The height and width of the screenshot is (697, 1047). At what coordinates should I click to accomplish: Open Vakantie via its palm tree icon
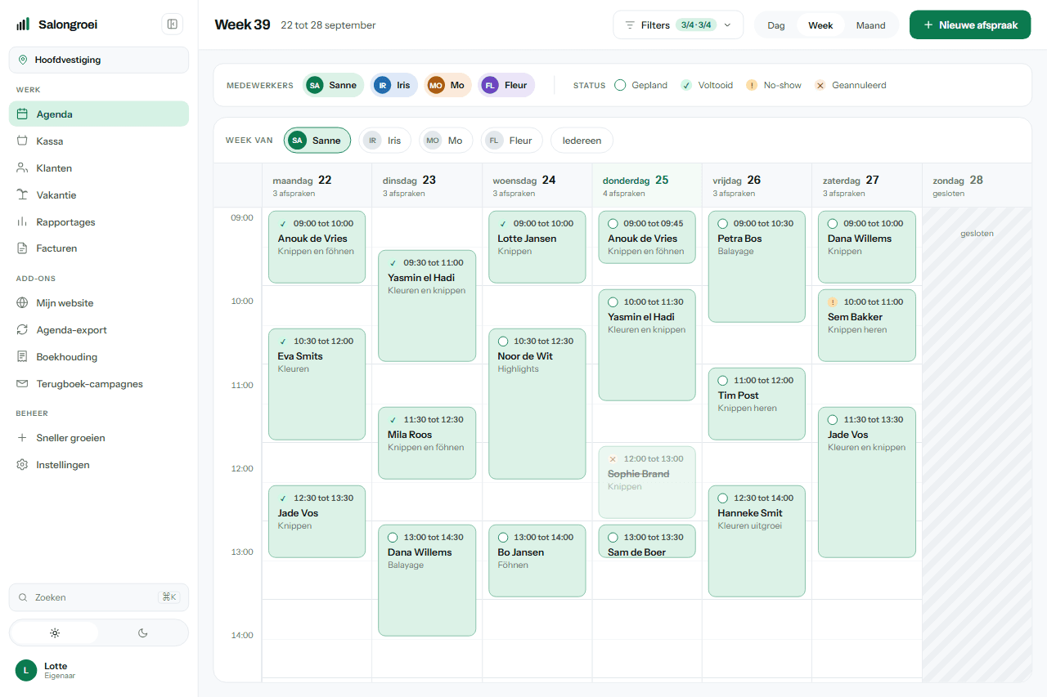coord(23,195)
